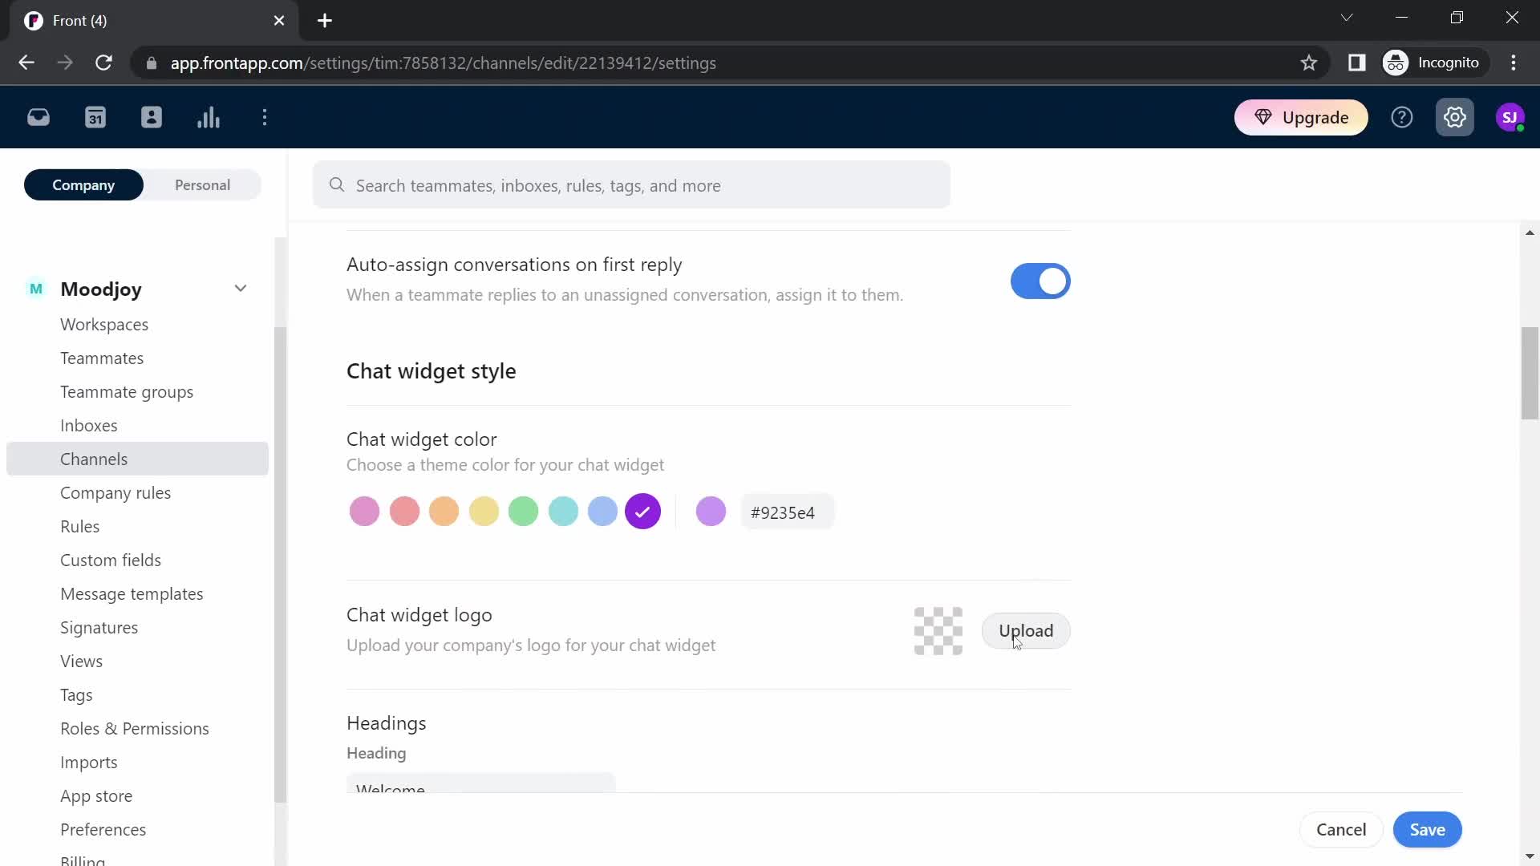Image resolution: width=1540 pixels, height=866 pixels.
Task: Open Teammates section in sidebar
Action: click(x=102, y=358)
